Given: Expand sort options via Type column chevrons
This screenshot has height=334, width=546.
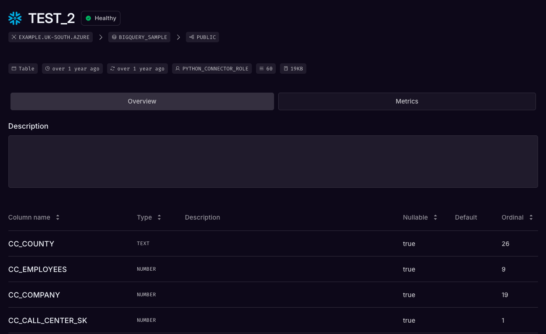Looking at the screenshot, I should coord(159,217).
